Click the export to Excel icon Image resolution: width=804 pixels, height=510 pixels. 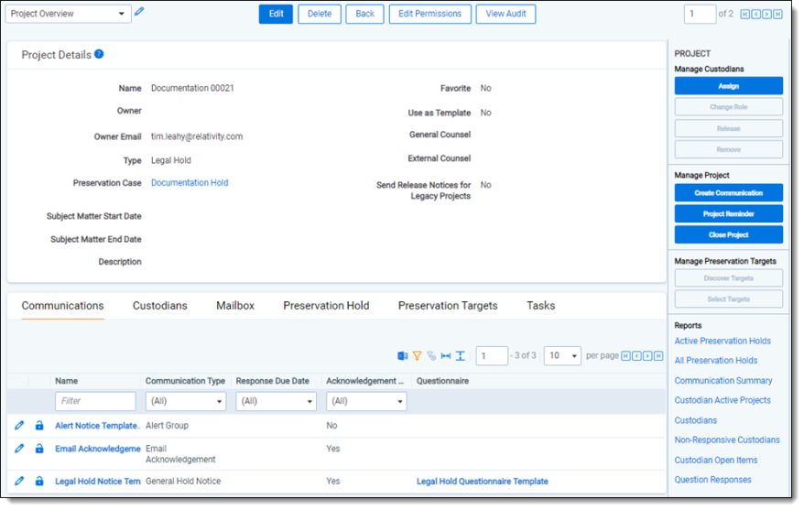[402, 356]
